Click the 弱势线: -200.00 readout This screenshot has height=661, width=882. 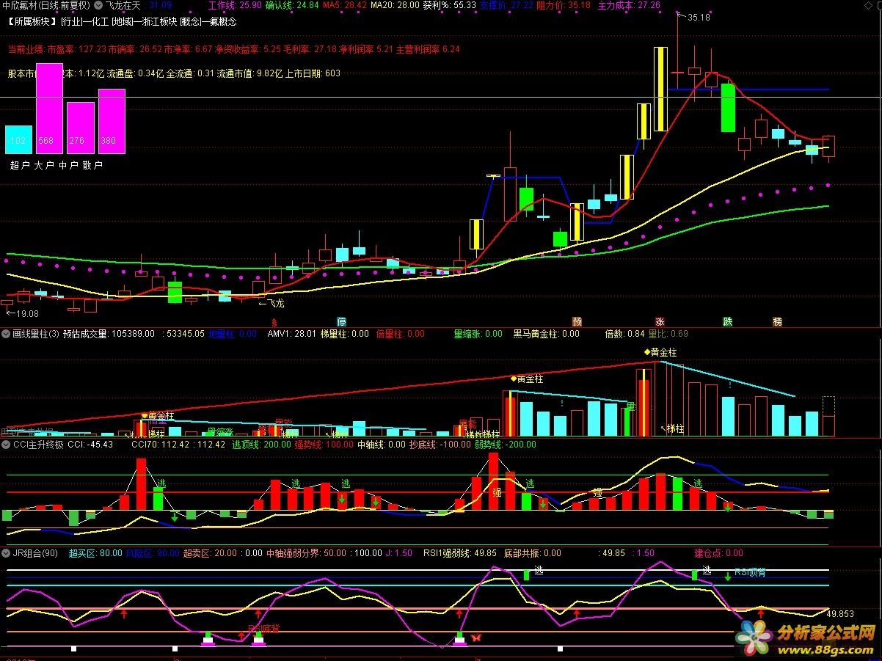(x=506, y=445)
